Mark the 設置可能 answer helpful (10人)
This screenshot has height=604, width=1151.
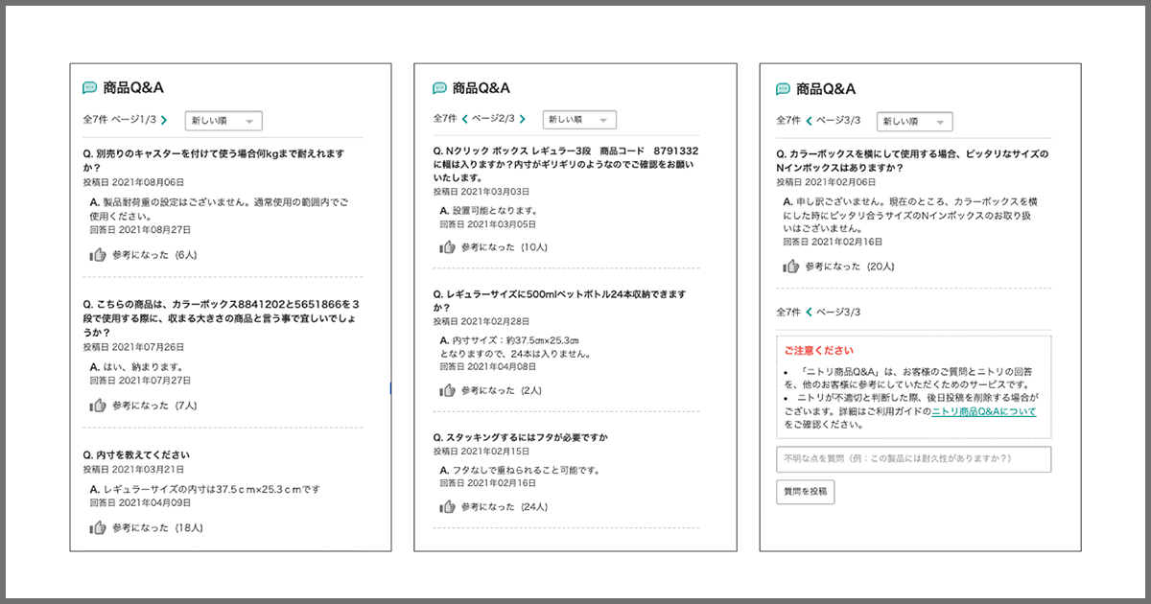(x=447, y=247)
